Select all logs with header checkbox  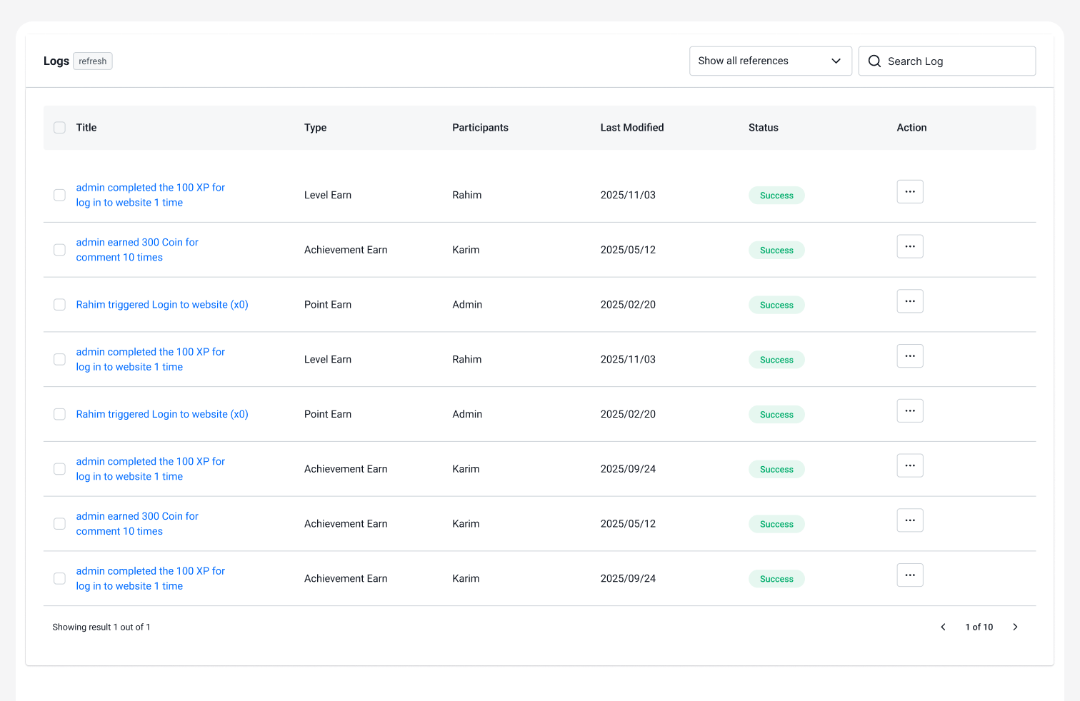[x=60, y=128]
